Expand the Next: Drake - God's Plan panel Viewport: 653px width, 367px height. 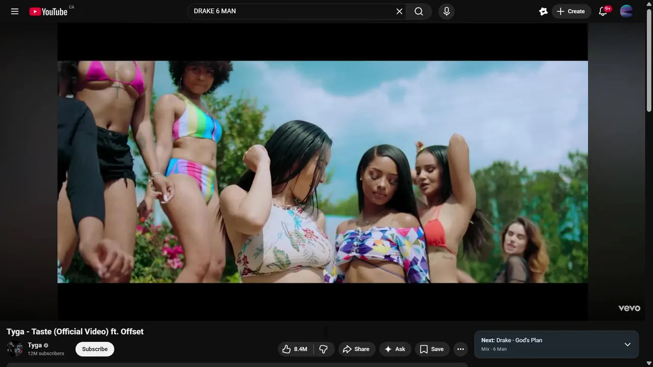tap(627, 345)
